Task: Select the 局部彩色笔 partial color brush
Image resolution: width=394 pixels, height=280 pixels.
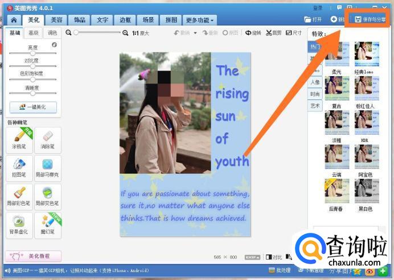Action: pyautogui.click(x=18, y=197)
